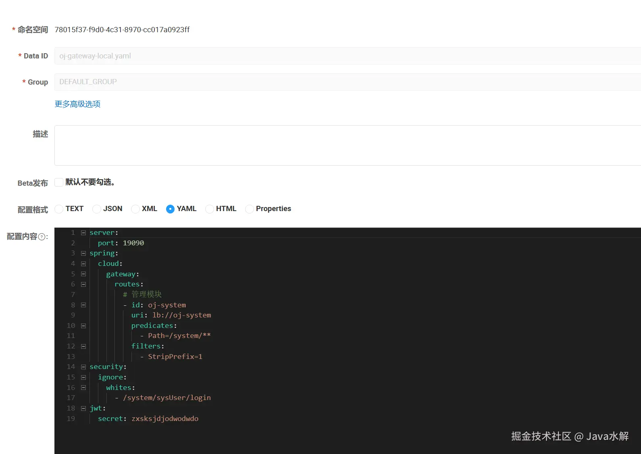Focus the 描述 description text area
This screenshot has height=454, width=641.
point(348,145)
